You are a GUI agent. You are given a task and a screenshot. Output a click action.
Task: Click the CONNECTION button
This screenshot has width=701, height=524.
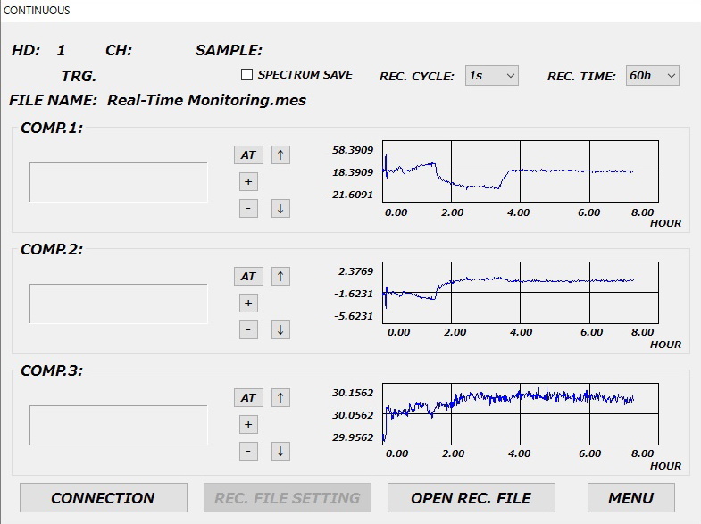pos(104,498)
